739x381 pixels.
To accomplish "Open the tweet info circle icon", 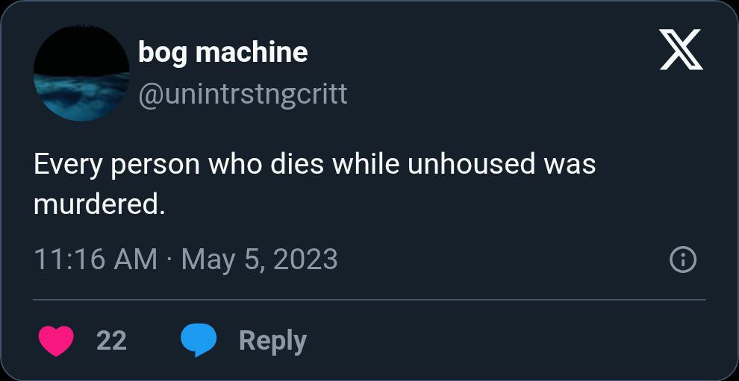I will 683,259.
